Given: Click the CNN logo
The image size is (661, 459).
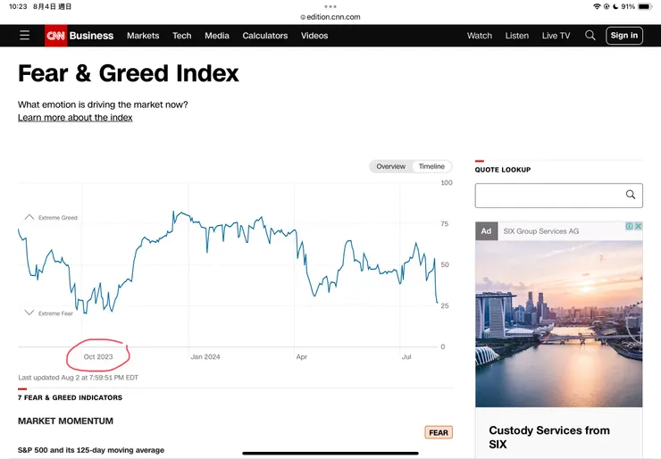Looking at the screenshot, I should [x=55, y=36].
